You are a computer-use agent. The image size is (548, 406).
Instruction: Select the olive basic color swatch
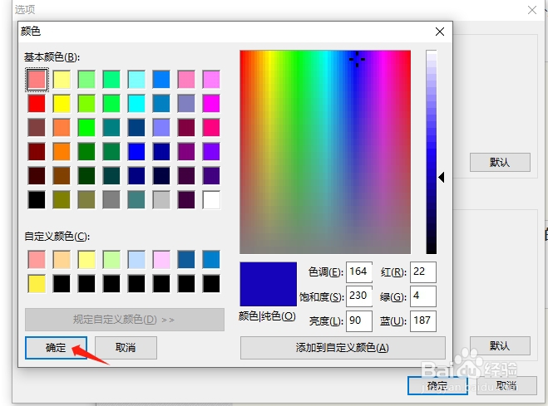pyautogui.click(x=62, y=200)
